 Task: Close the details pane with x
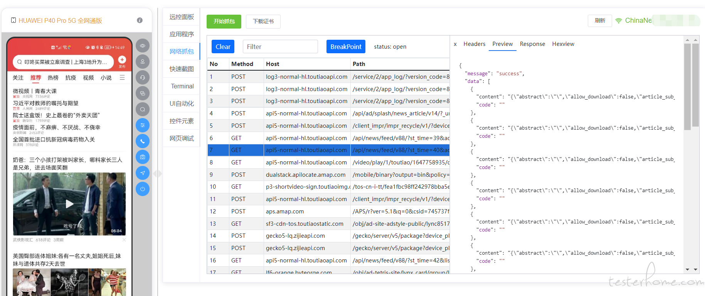click(455, 44)
